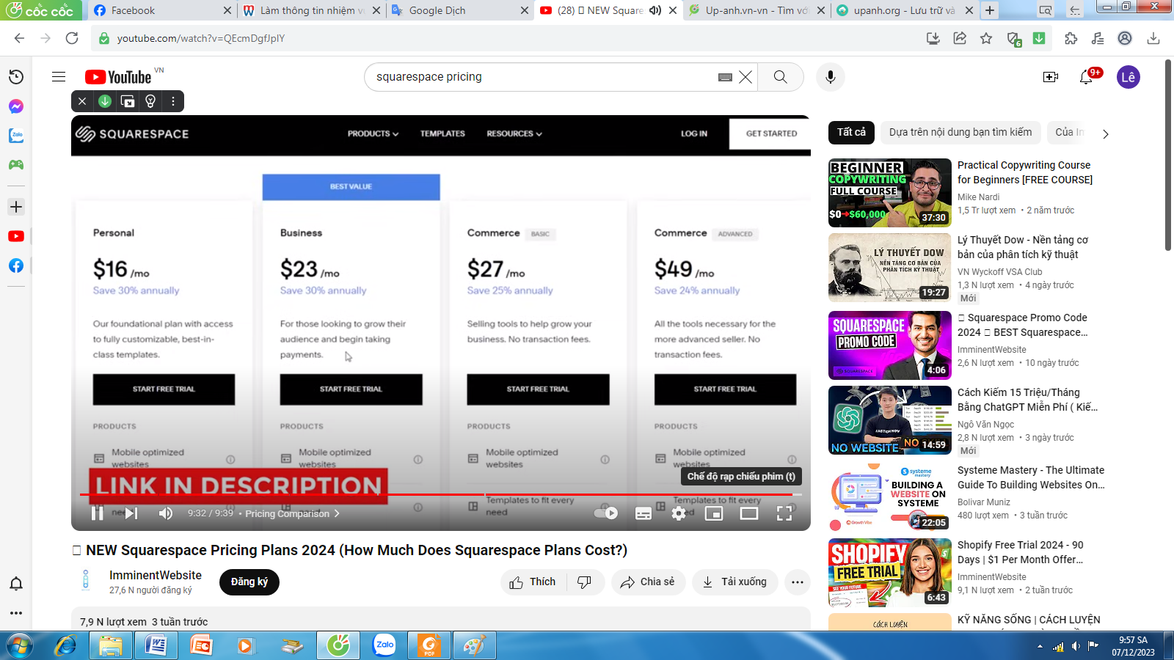Add a new sidebar app

click(x=16, y=207)
